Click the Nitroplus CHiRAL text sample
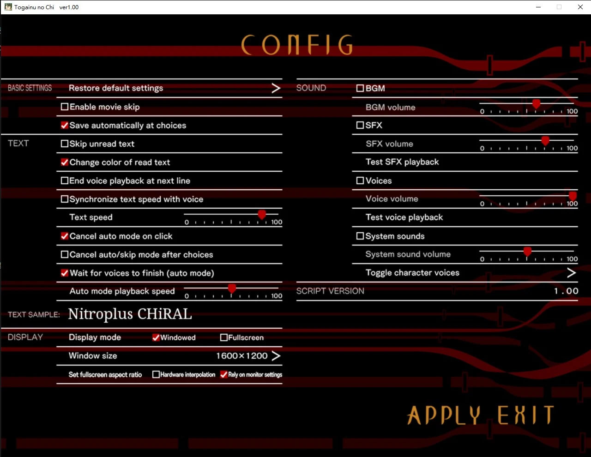 pyautogui.click(x=130, y=314)
